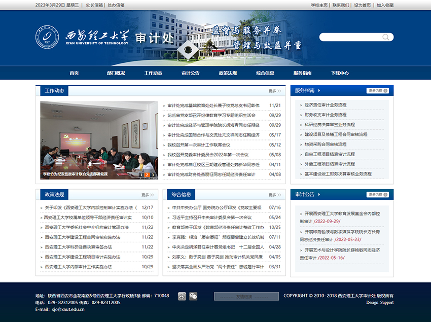
Task: Open audit notice dated 2022-05-23
Action: coord(340,236)
